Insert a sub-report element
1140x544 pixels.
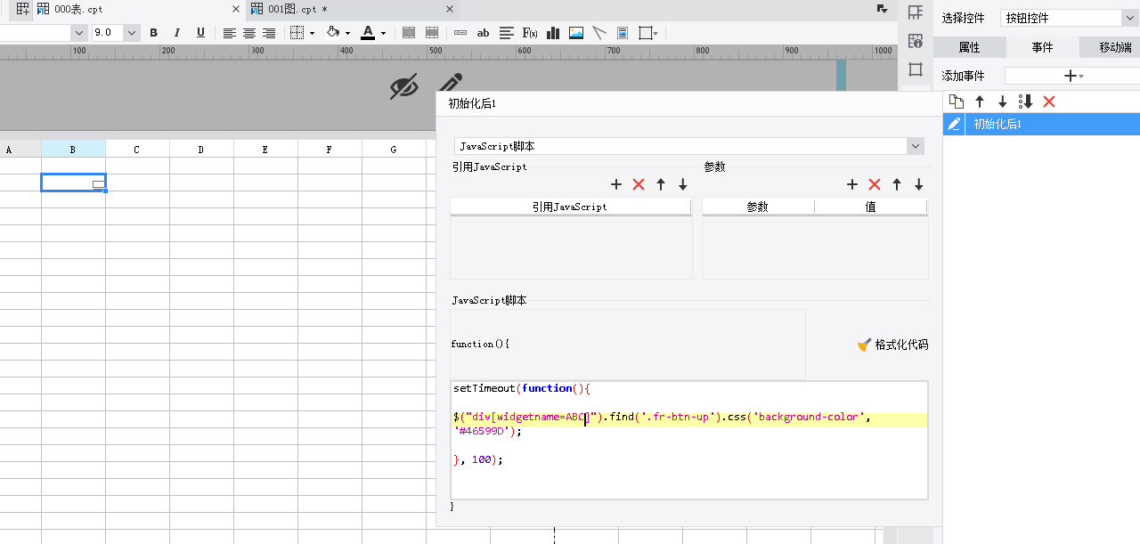click(x=623, y=33)
